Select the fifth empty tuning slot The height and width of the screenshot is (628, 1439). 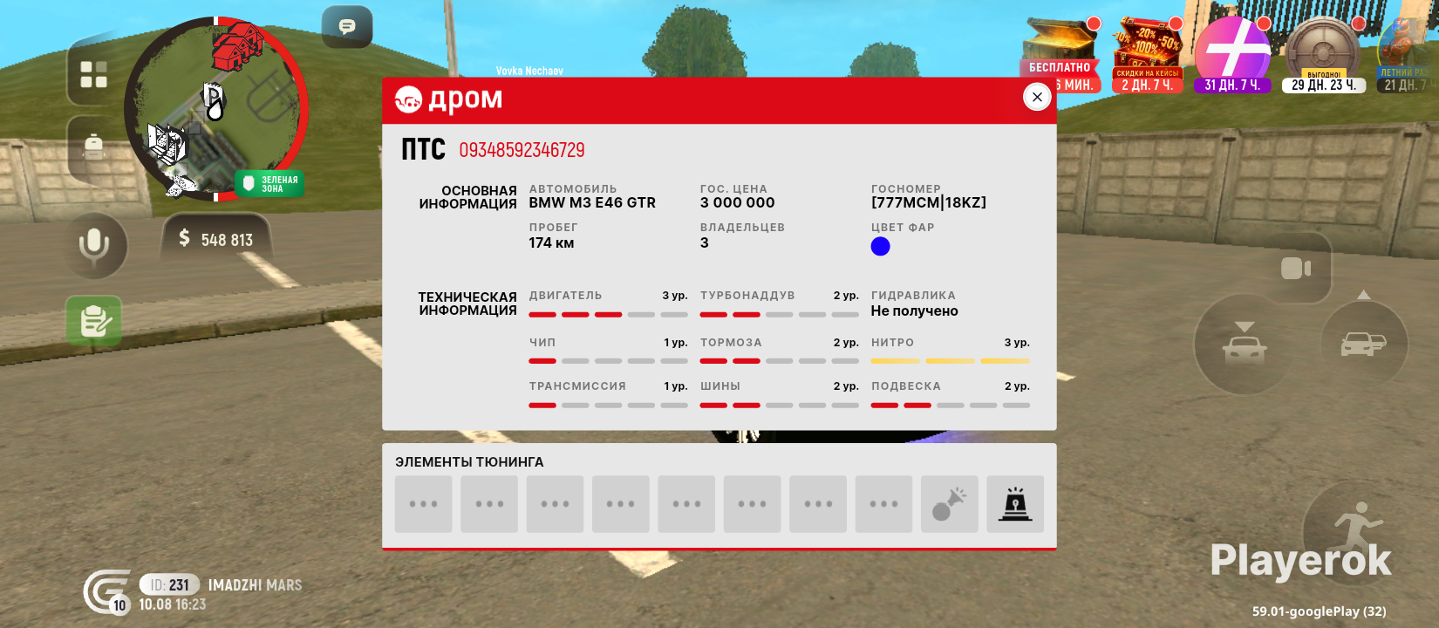pyautogui.click(x=686, y=504)
